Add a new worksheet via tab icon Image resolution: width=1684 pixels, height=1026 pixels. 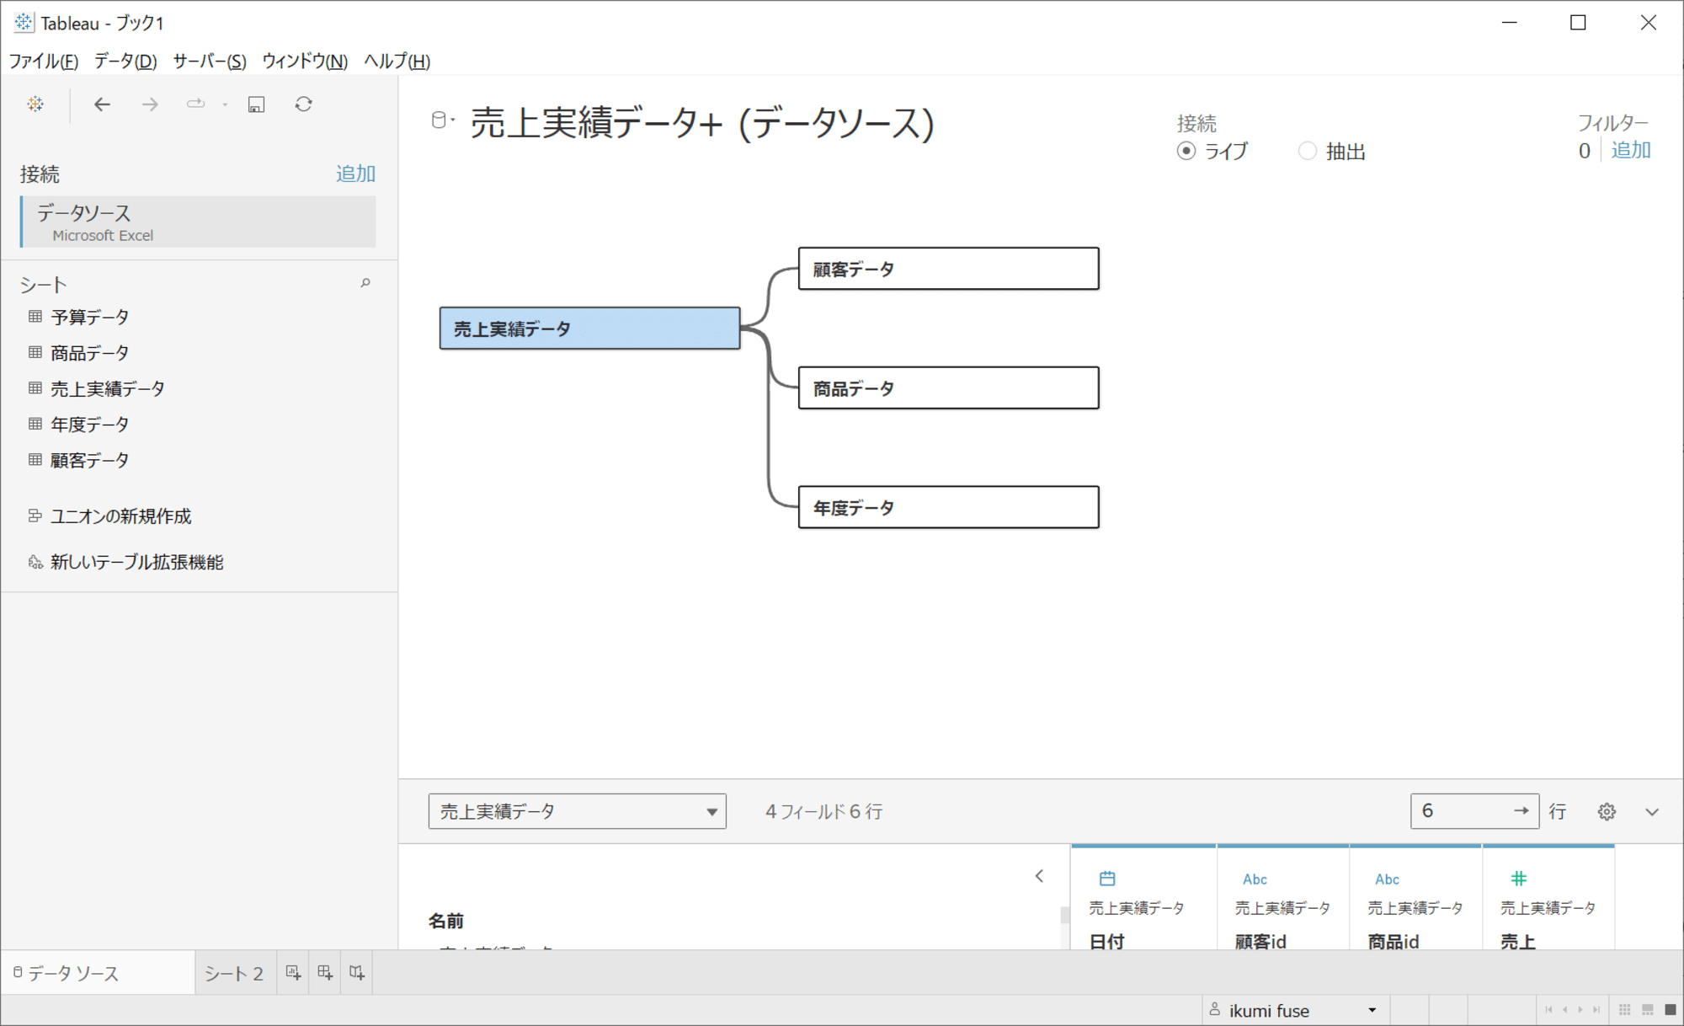point(293,973)
